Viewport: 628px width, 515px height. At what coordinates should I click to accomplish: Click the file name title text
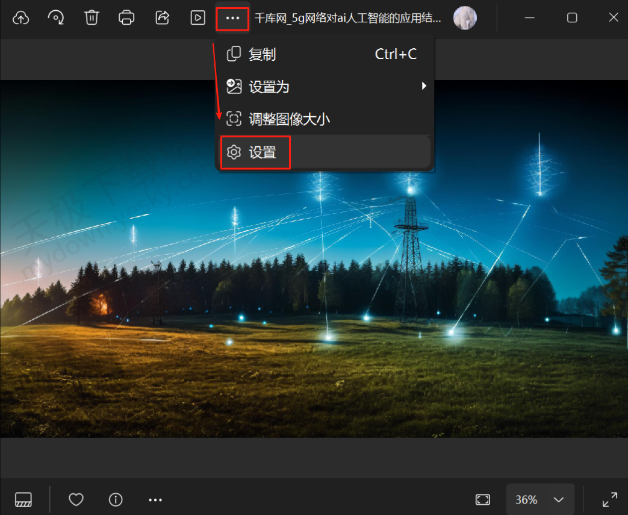coord(347,19)
